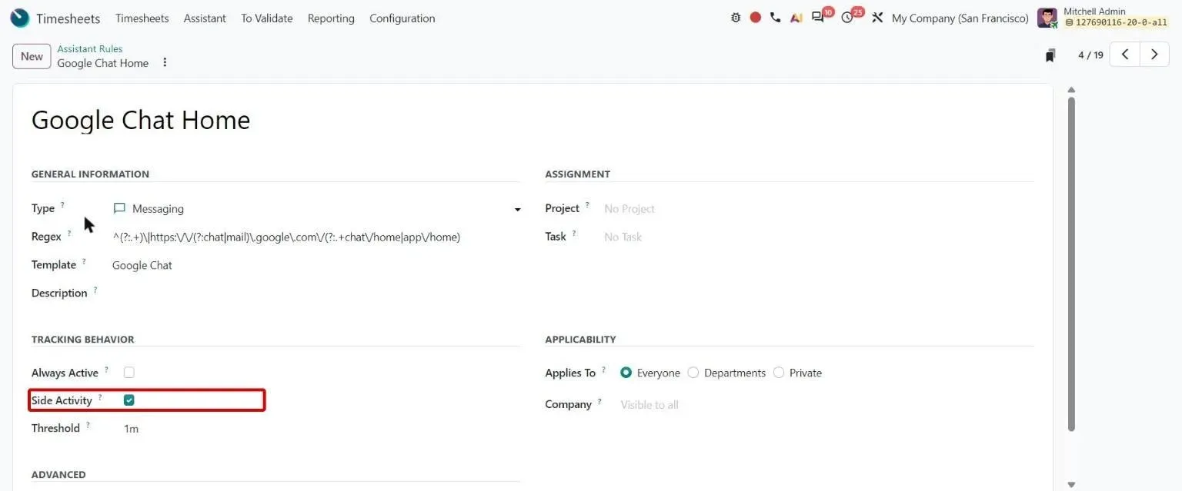Screen dimensions: 1182x491
Task: Edit the Template field Google Chat
Action: click(x=316, y=265)
